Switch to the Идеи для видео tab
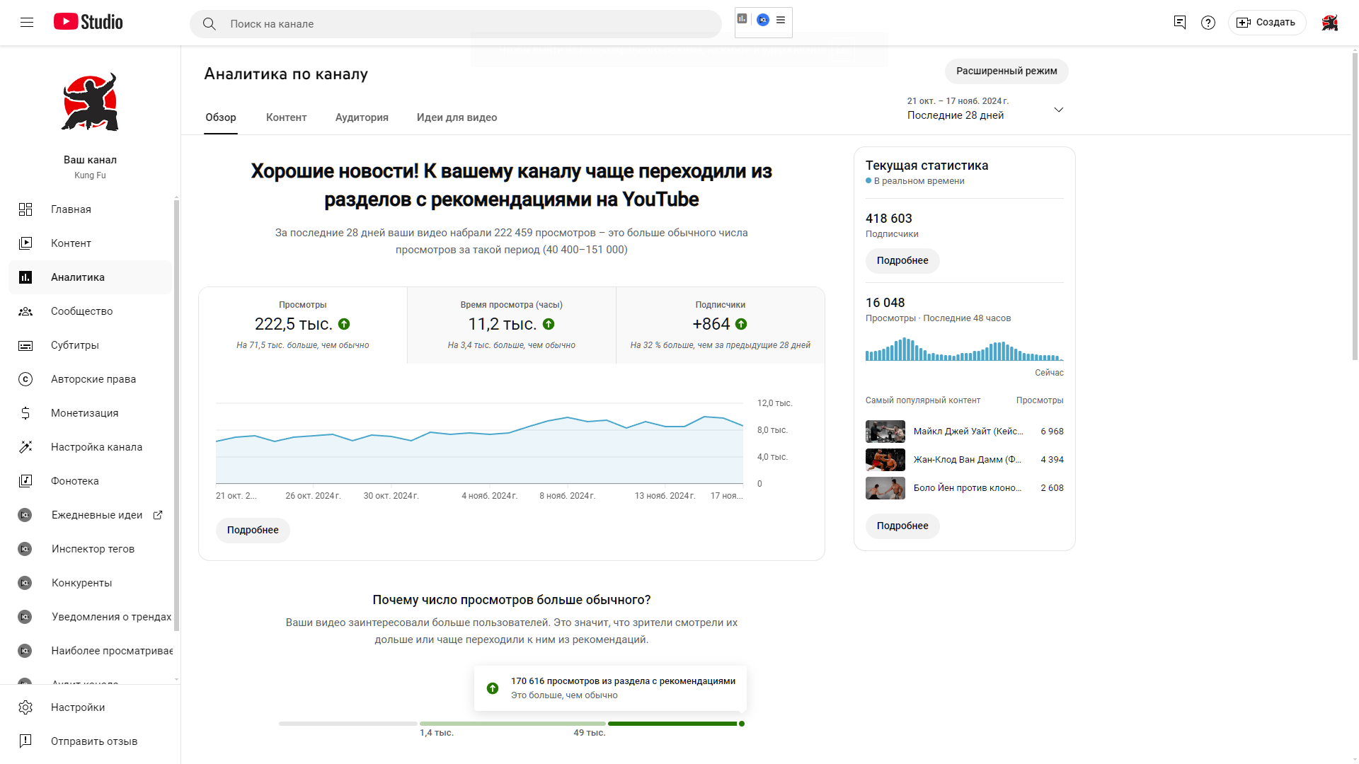Screen dimensions: 1359x764 (457, 117)
